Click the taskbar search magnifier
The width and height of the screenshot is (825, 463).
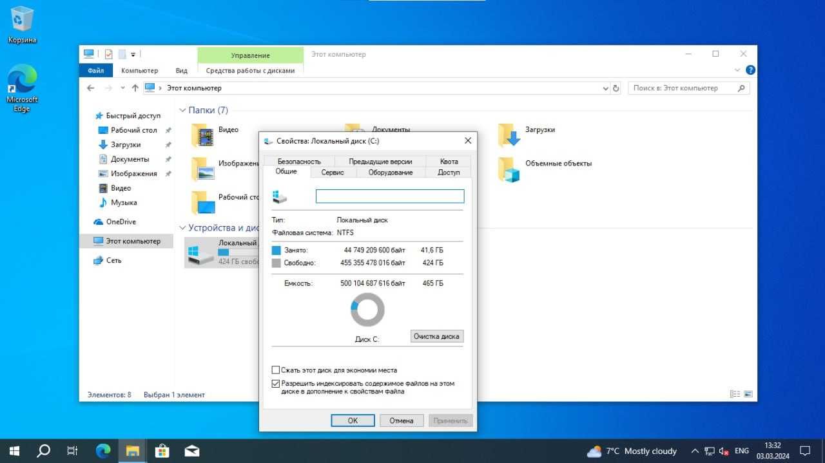pos(43,451)
